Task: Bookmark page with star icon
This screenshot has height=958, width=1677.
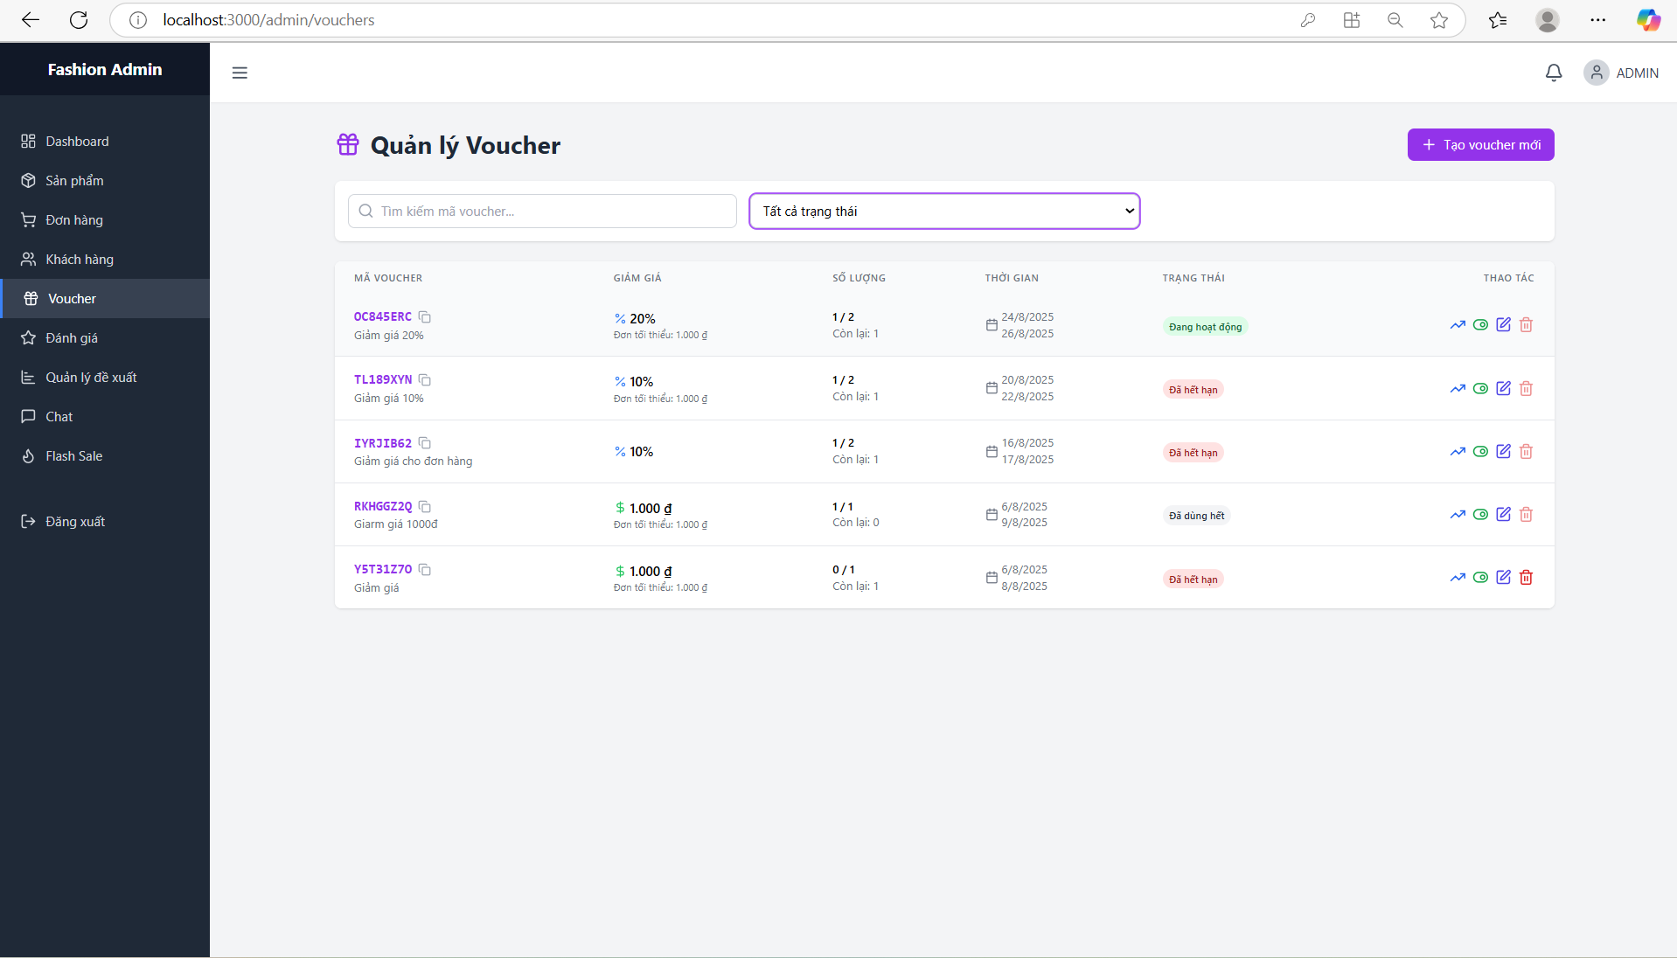Action: (x=1439, y=20)
